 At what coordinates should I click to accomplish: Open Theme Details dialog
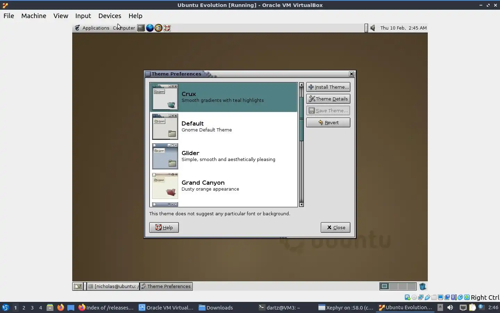[328, 99]
